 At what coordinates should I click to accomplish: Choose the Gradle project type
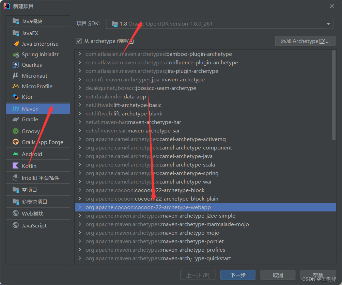(x=38, y=119)
